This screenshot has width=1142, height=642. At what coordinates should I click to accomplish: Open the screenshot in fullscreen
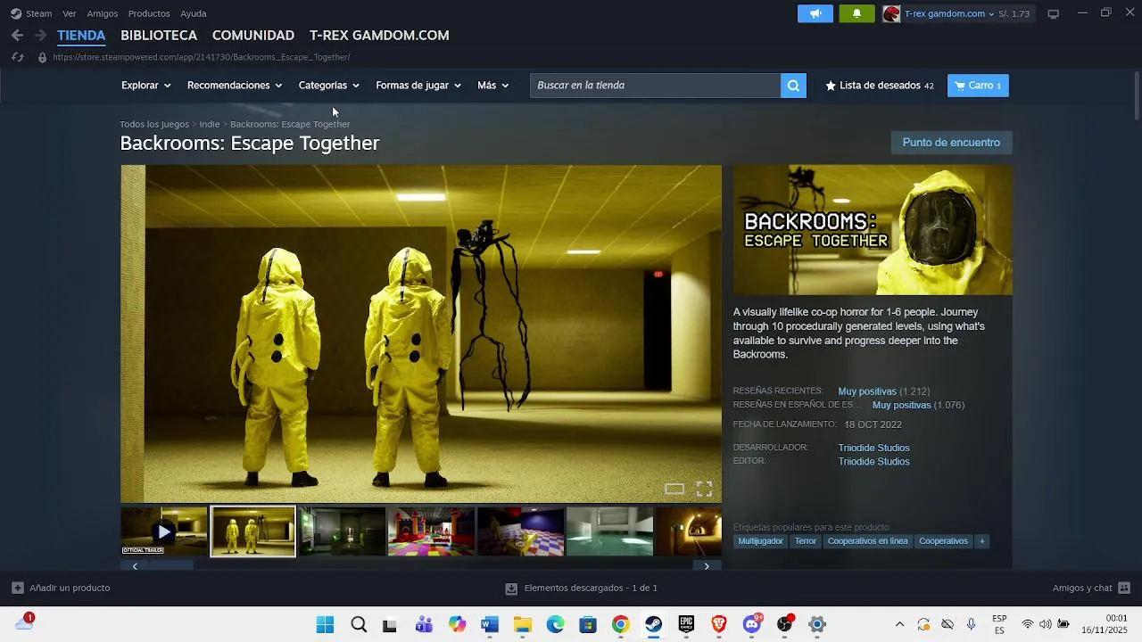pos(704,489)
